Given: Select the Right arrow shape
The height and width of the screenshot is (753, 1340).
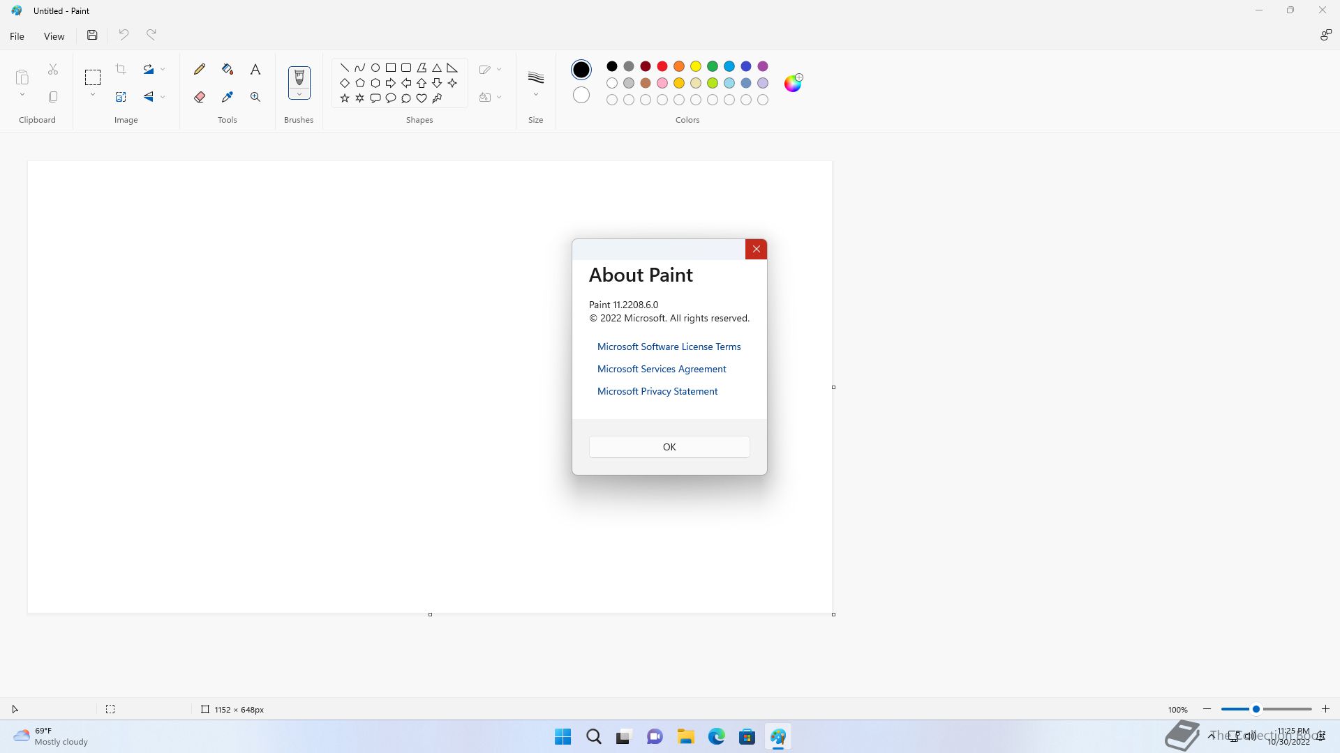Looking at the screenshot, I should (x=391, y=83).
